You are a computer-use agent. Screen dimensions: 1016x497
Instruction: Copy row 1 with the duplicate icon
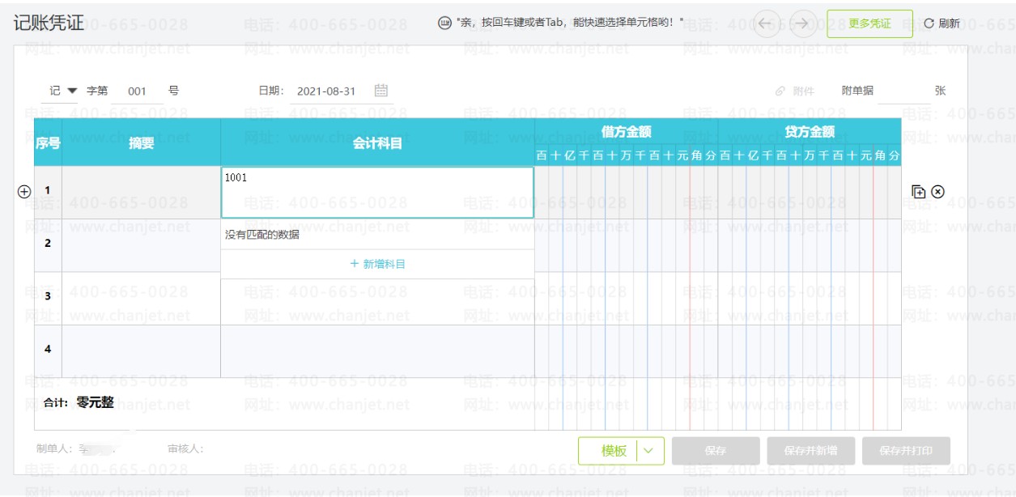pyautogui.click(x=918, y=192)
